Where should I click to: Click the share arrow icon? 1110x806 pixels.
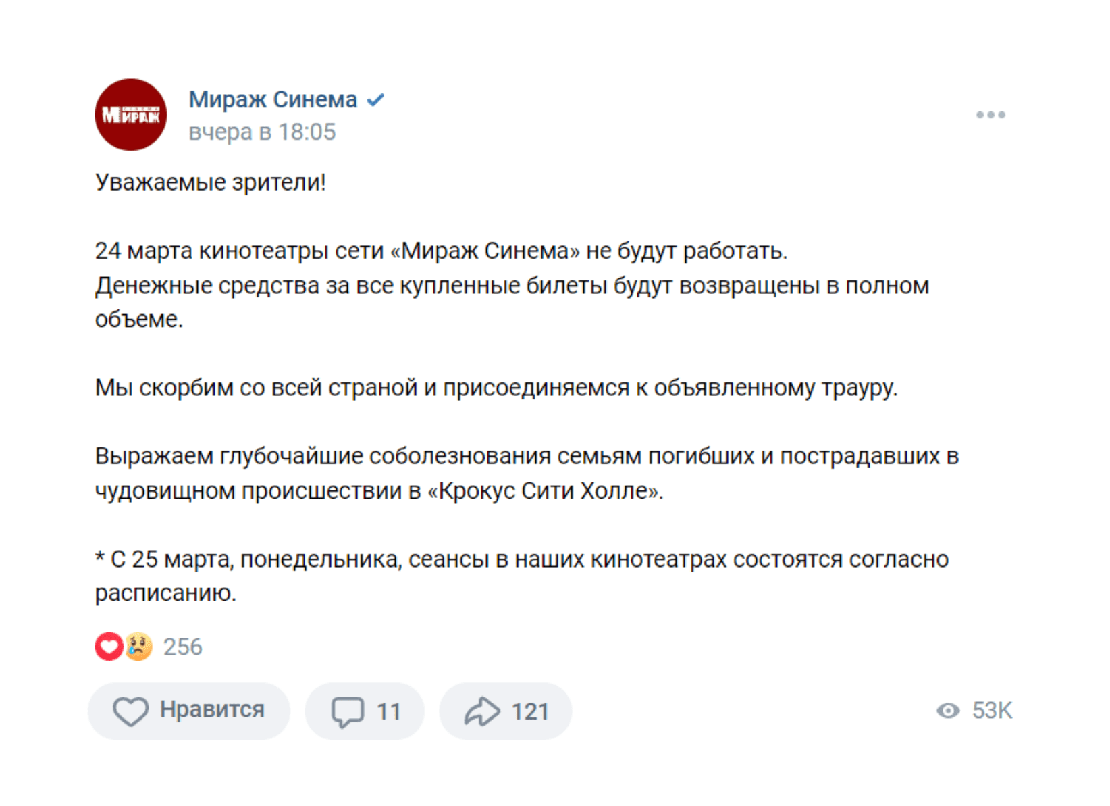pos(482,711)
